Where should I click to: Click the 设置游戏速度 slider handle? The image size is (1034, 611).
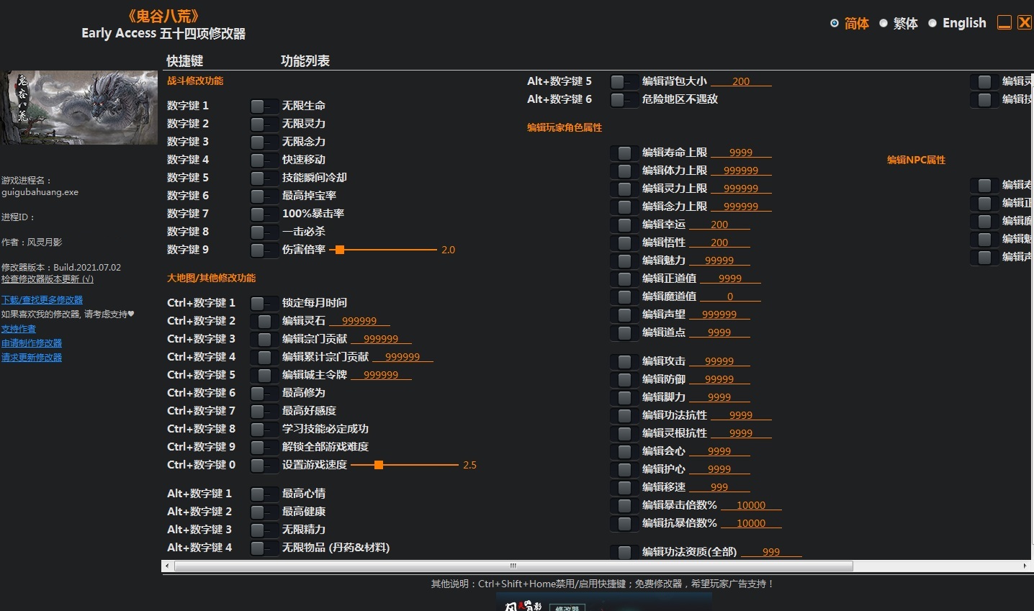pos(379,465)
